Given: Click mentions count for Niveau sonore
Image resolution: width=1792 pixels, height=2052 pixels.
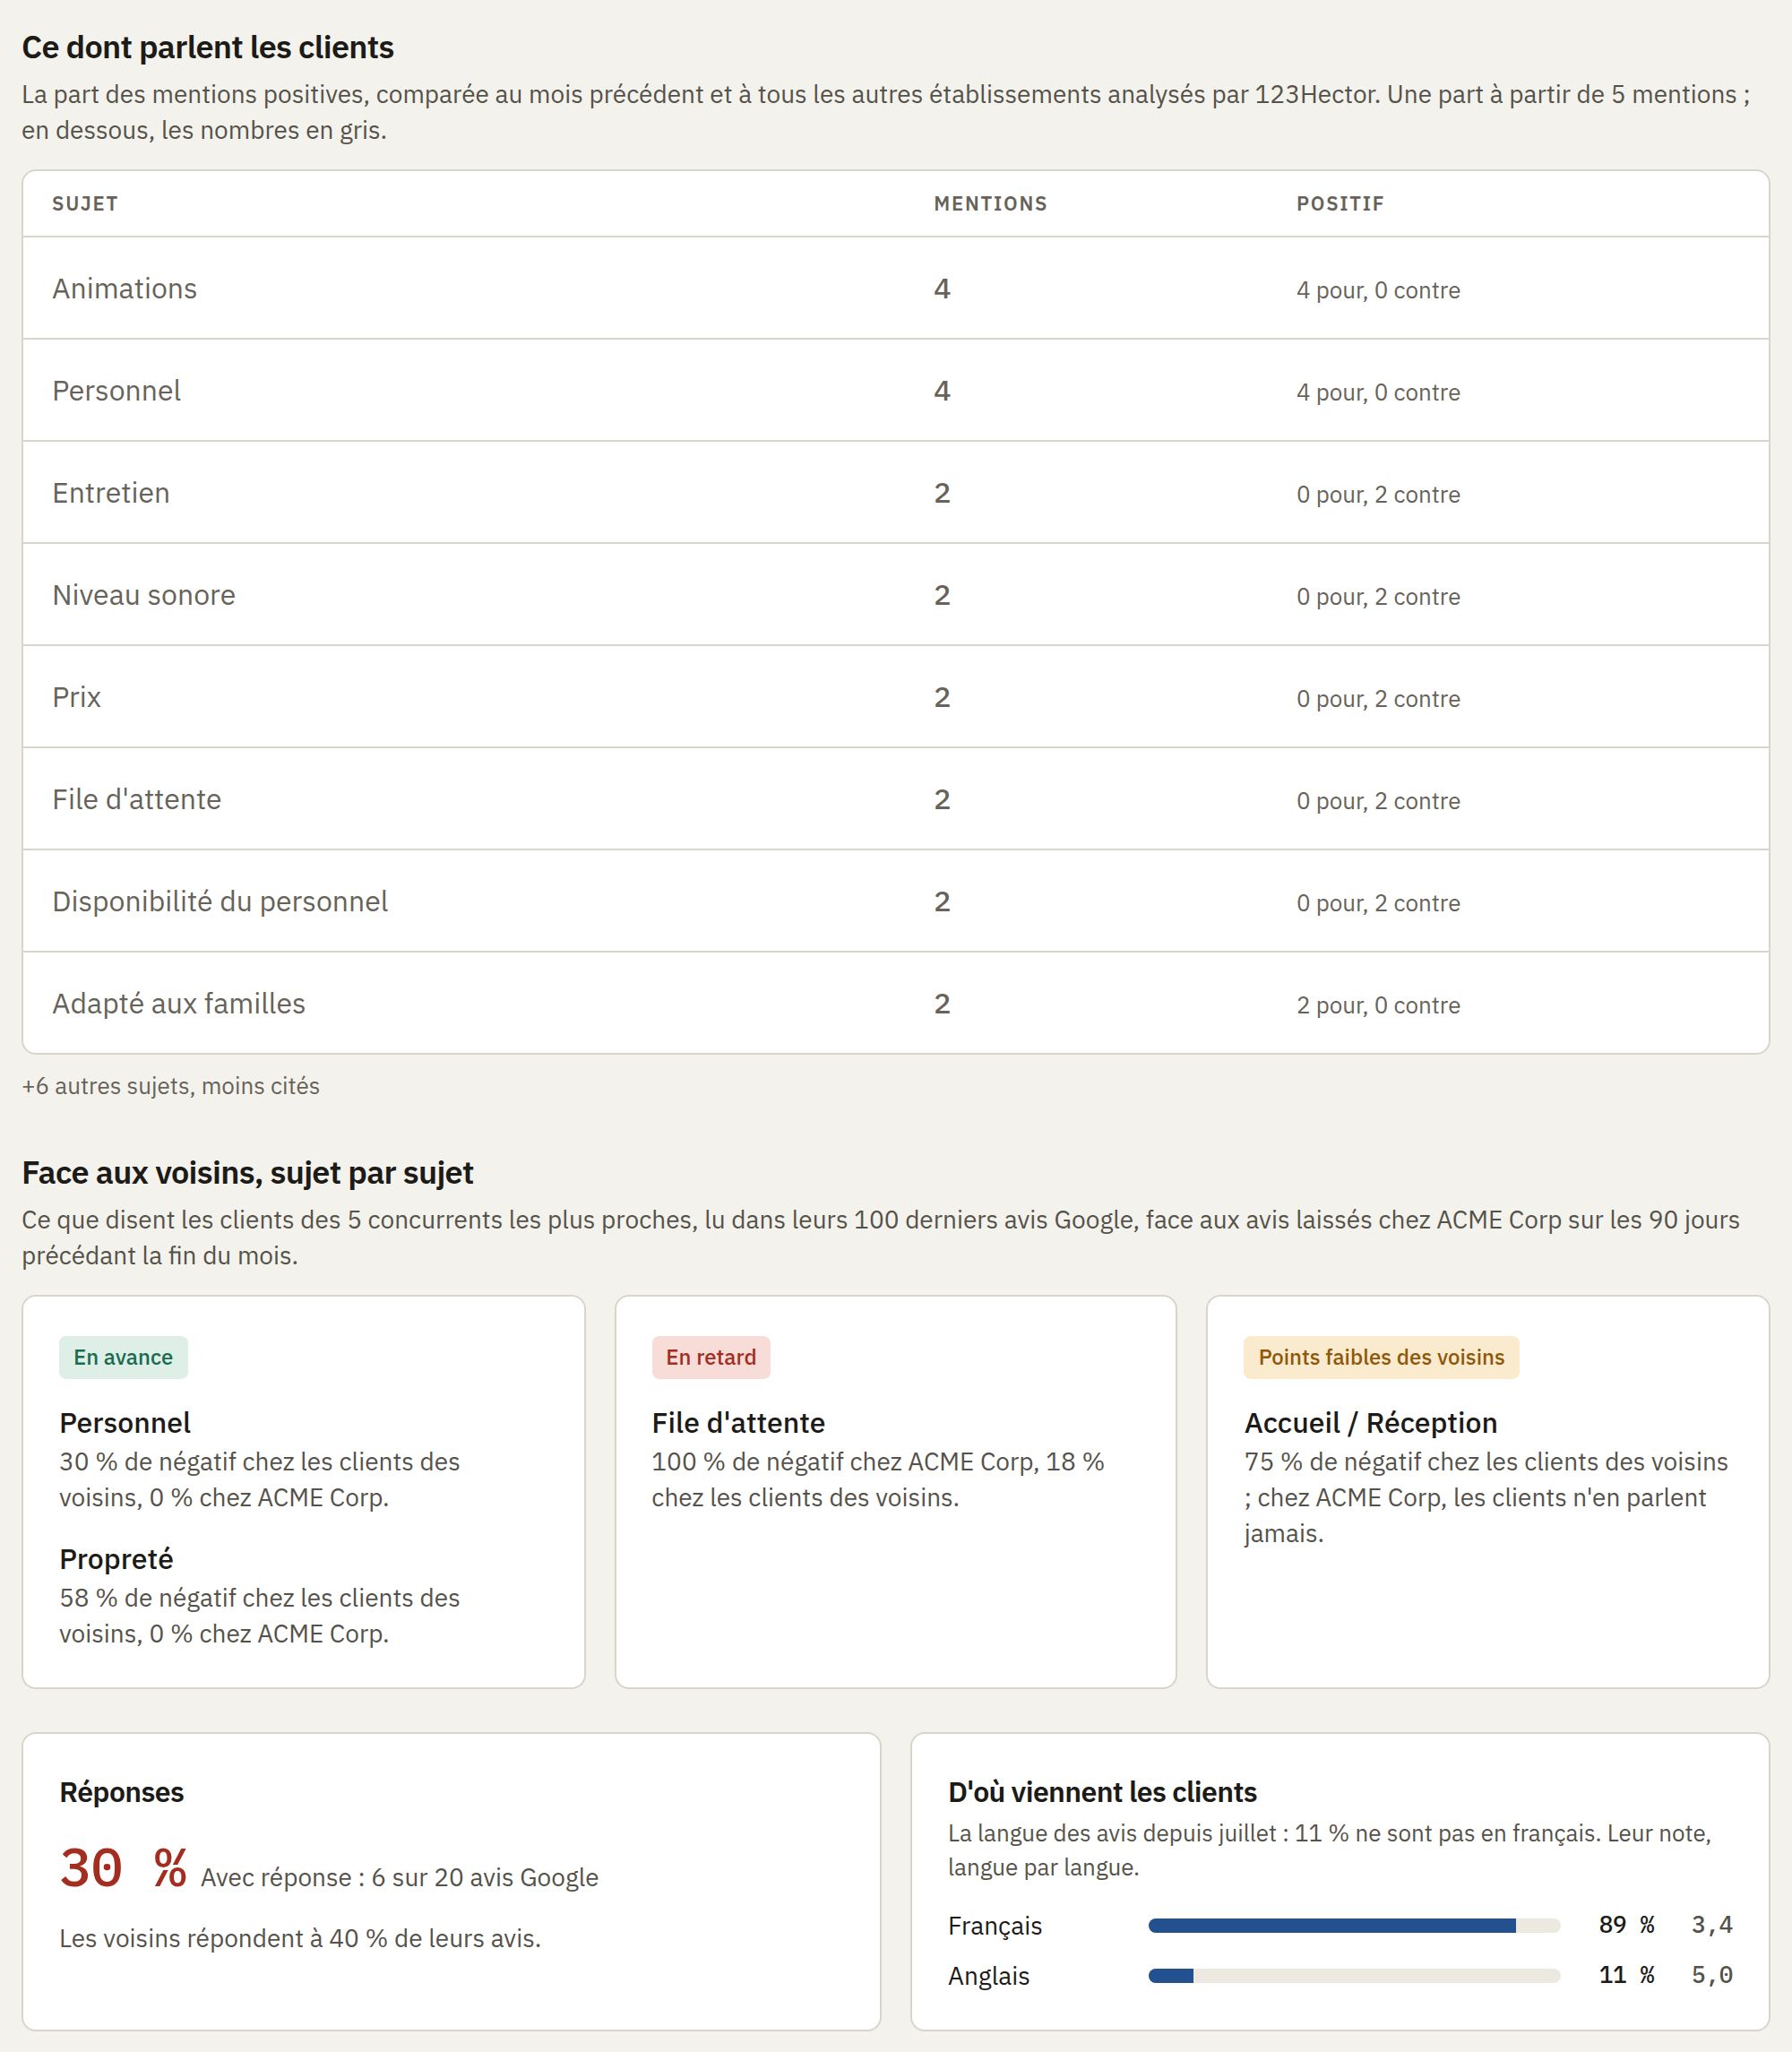Looking at the screenshot, I should pyautogui.click(x=942, y=595).
